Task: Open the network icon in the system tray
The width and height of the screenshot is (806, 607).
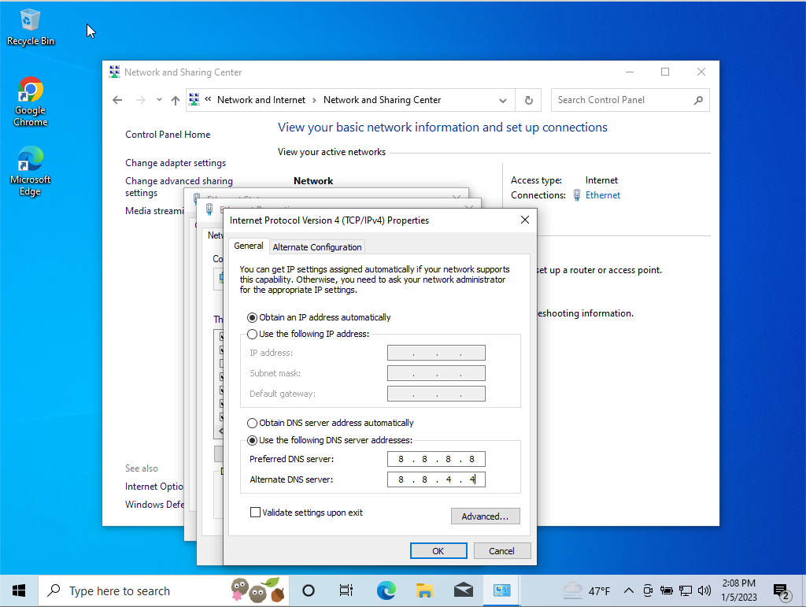Action: (686, 591)
